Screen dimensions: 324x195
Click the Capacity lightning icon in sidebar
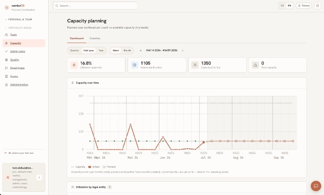(x=6, y=43)
